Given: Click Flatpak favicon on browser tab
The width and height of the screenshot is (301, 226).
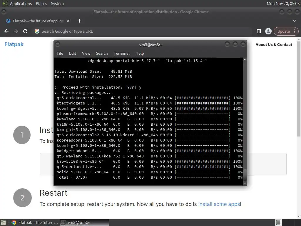Looking at the screenshot, I should click(8, 21).
